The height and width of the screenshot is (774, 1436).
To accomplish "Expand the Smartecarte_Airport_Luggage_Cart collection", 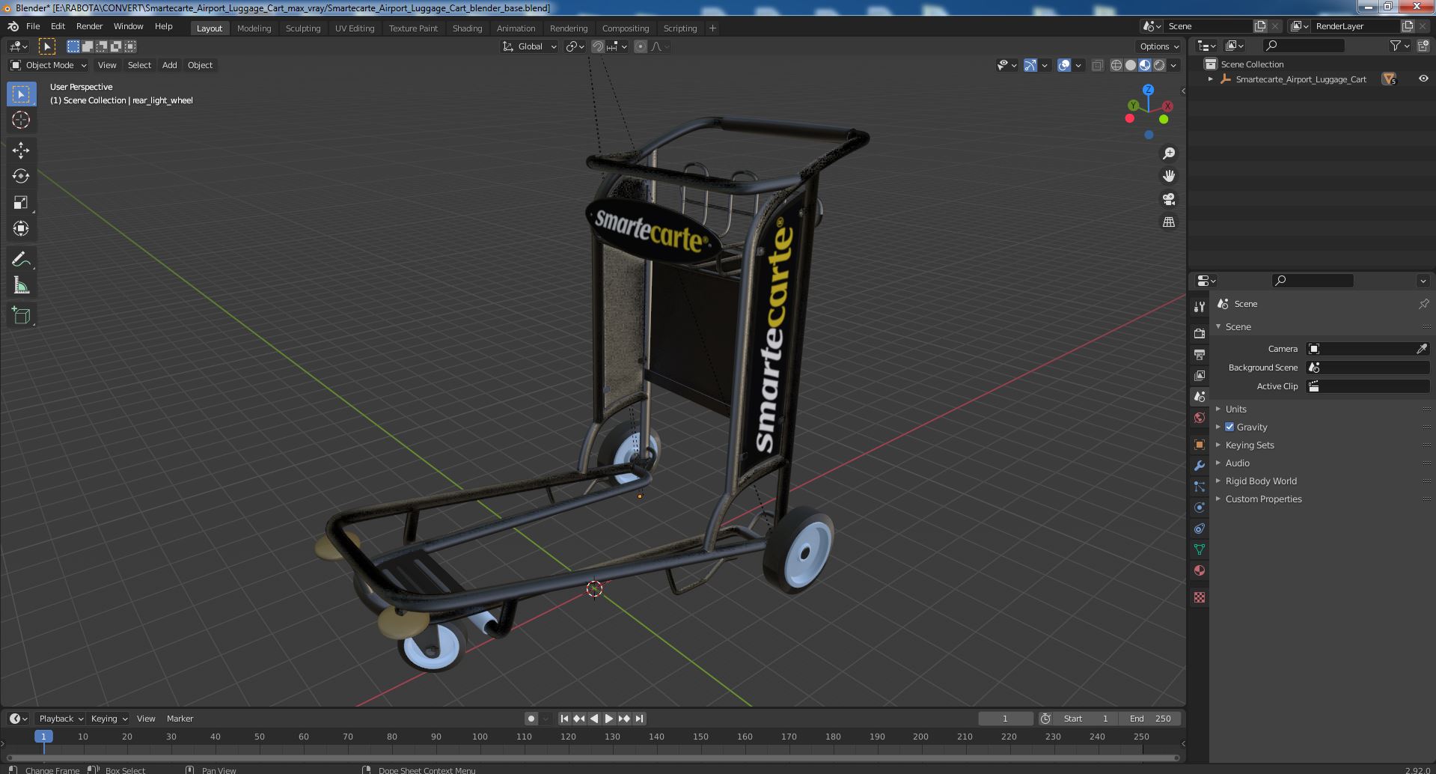I will (x=1210, y=79).
